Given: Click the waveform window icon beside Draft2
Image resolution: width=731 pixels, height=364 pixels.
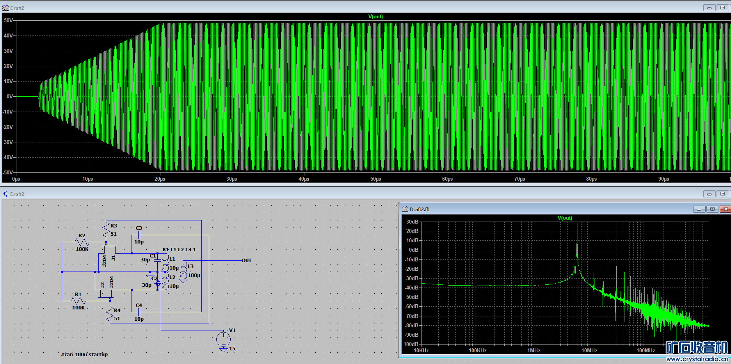Looking at the screenshot, I should (x=5, y=8).
